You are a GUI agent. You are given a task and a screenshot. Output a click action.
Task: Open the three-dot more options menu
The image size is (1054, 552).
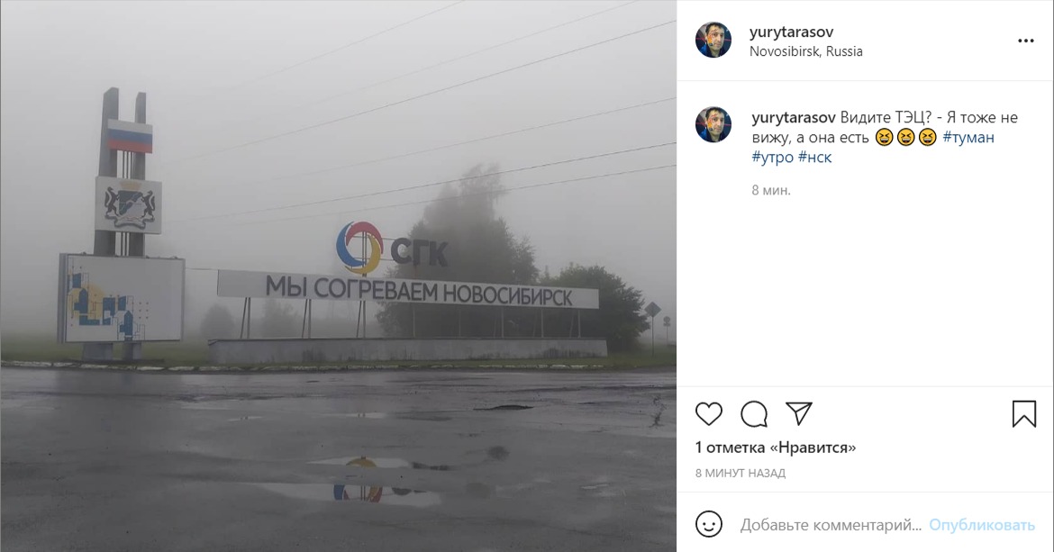point(1025,41)
